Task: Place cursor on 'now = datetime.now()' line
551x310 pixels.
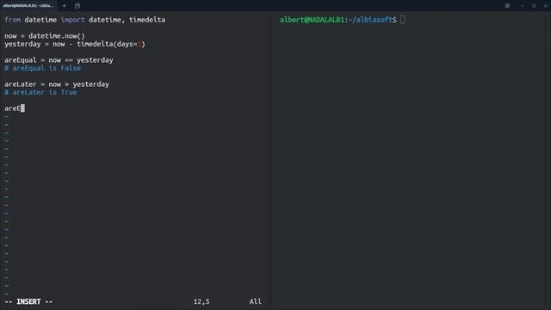Action: click(45, 36)
